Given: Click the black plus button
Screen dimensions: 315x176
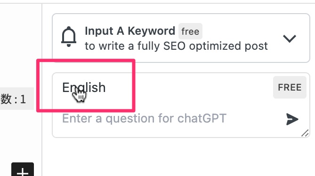Looking at the screenshot, I should click(x=23, y=169).
